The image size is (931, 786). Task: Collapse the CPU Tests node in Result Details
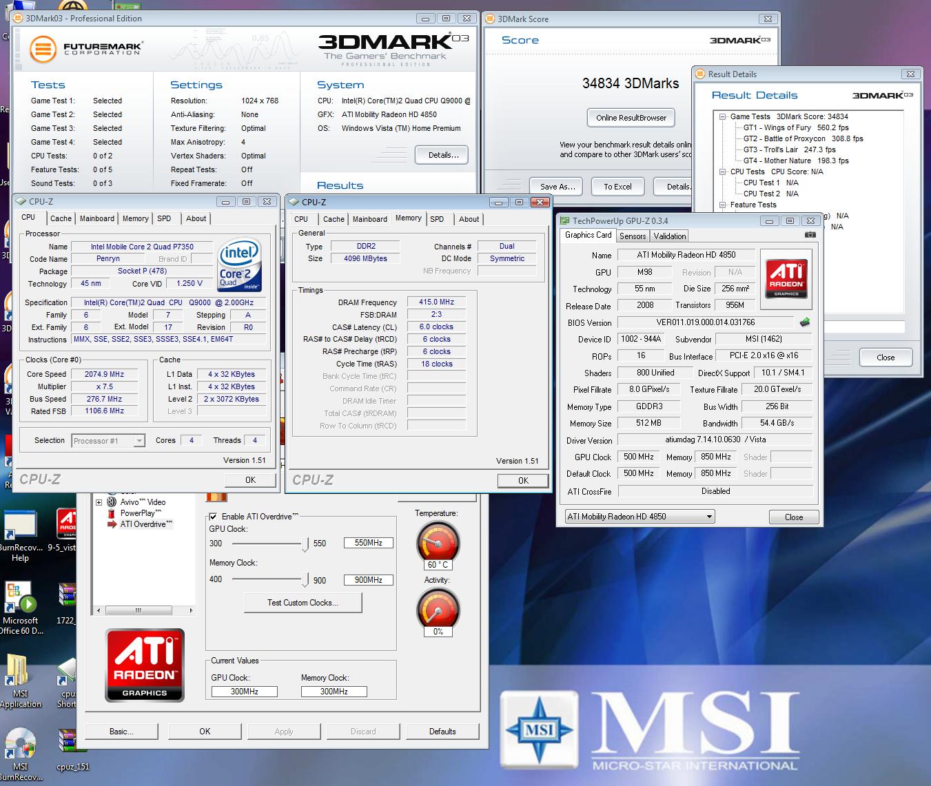click(x=723, y=172)
